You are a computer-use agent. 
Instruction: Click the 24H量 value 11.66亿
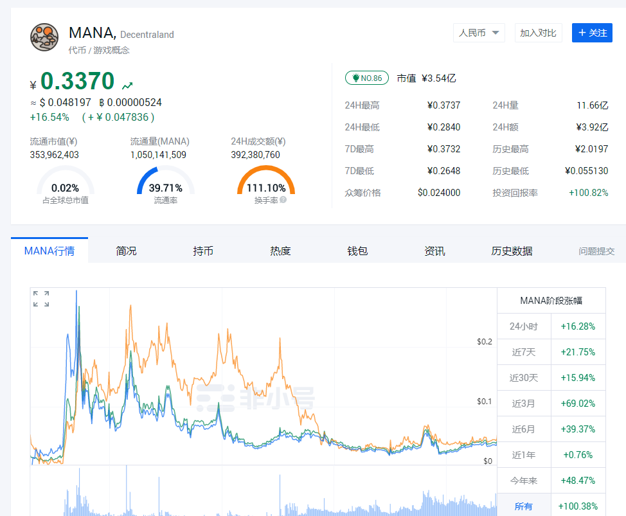click(x=593, y=105)
